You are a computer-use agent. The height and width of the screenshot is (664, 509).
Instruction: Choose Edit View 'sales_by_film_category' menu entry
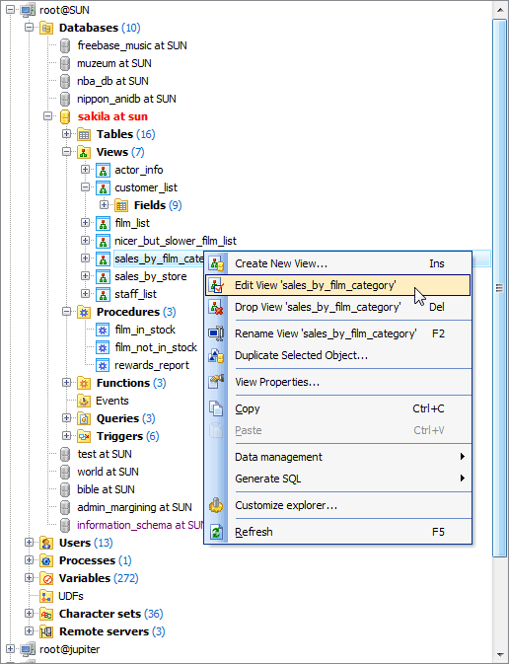[x=337, y=285]
